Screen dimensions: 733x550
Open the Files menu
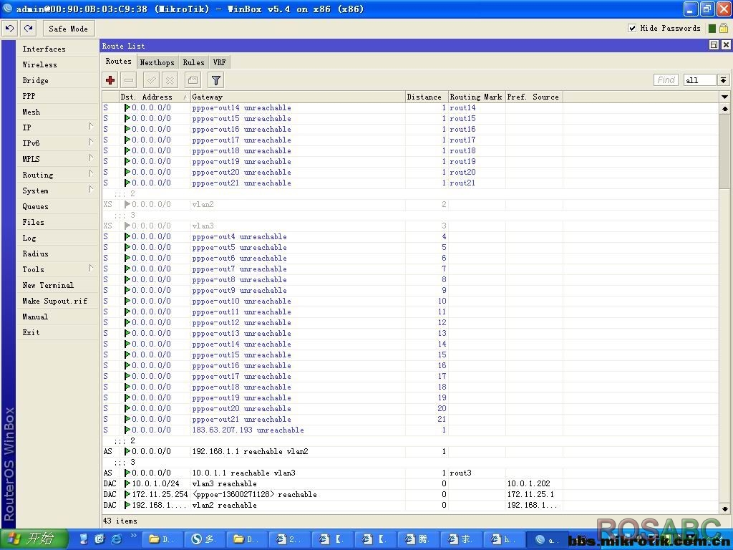tap(57, 222)
